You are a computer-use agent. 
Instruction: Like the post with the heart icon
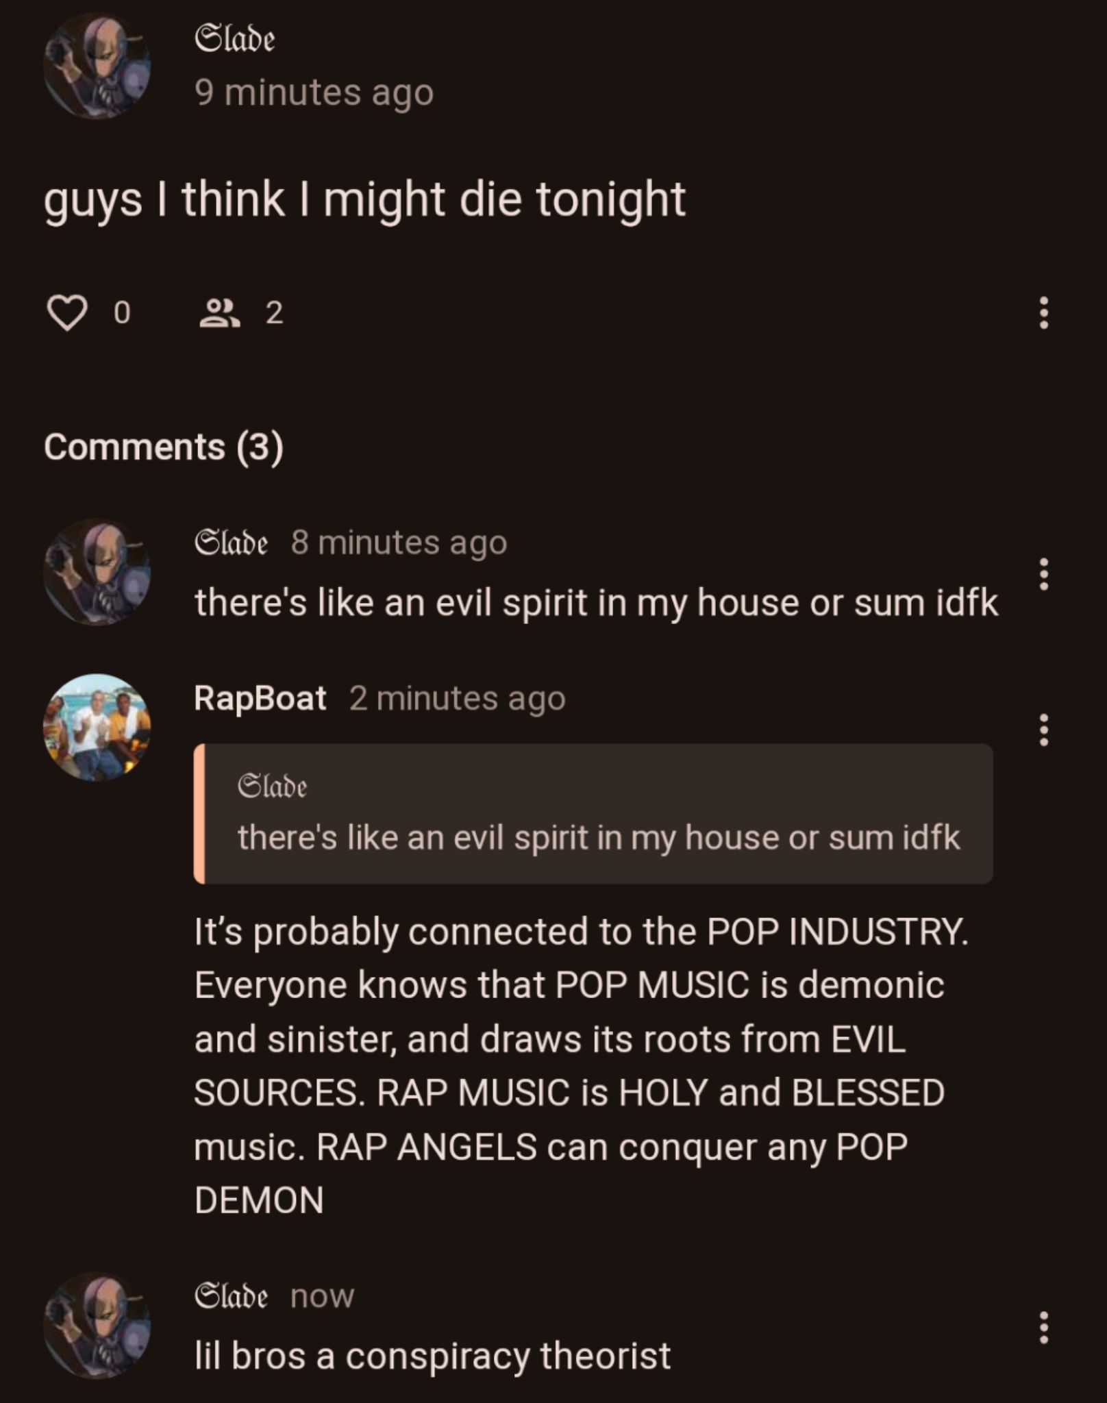pyautogui.click(x=67, y=313)
